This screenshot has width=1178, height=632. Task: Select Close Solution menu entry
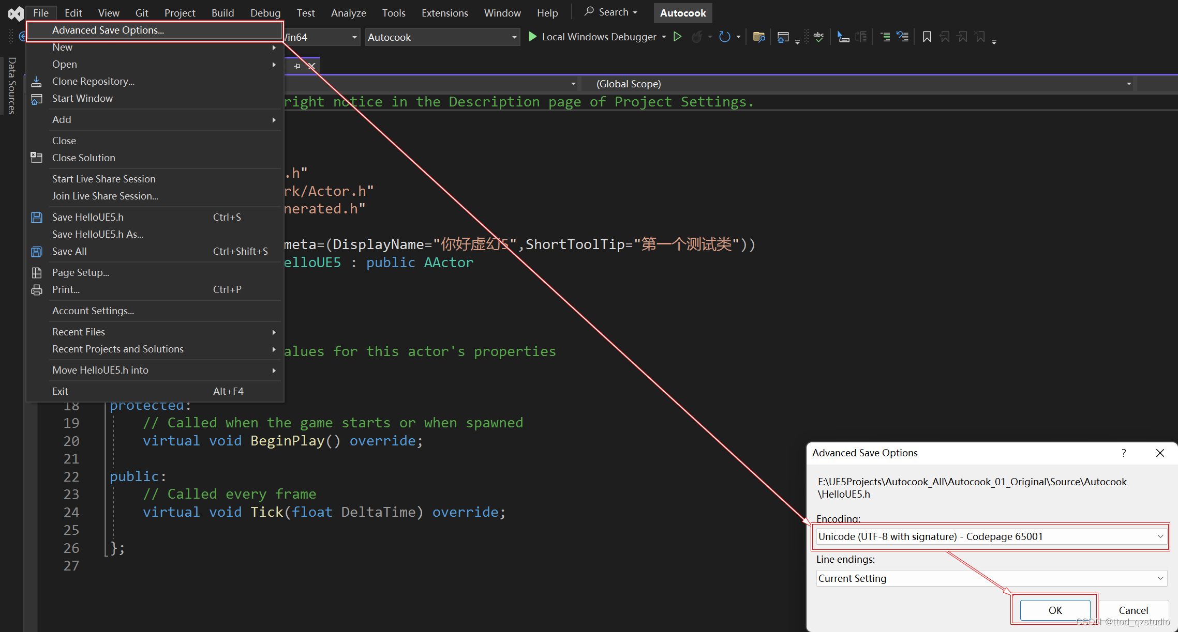(x=154, y=158)
